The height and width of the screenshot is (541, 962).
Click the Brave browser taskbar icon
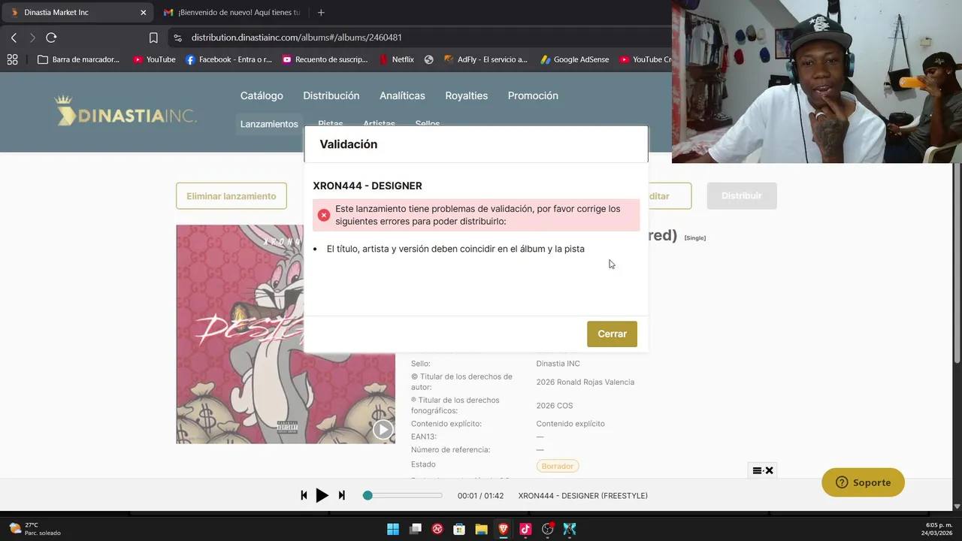504,529
